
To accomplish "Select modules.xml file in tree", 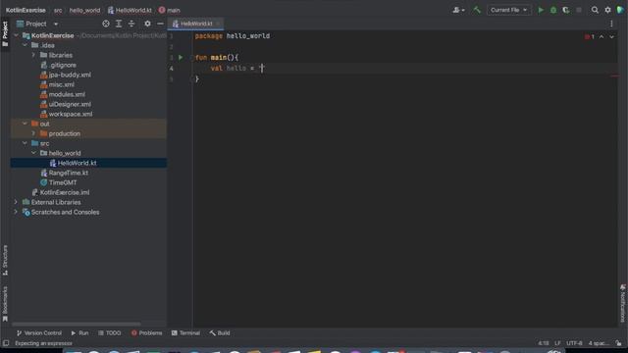I will tap(67, 94).
